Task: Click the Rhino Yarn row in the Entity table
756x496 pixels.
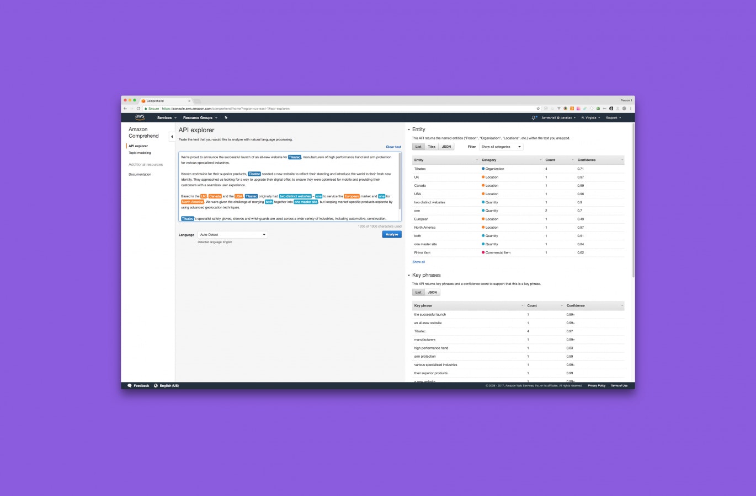Action: coord(518,252)
